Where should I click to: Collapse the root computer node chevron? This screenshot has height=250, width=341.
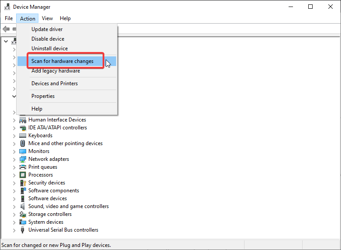(x=6, y=41)
